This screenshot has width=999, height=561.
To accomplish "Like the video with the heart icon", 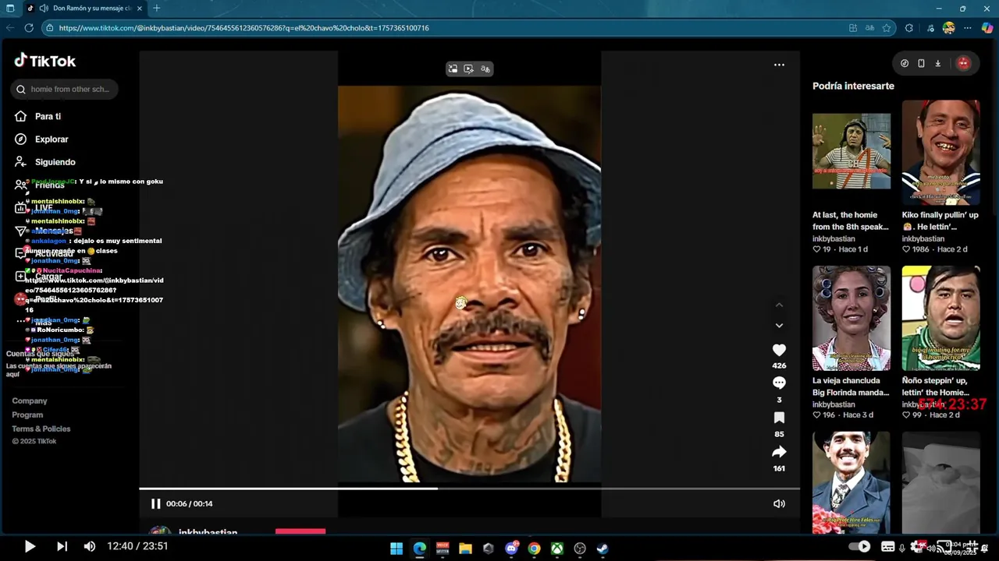I will pos(779,350).
